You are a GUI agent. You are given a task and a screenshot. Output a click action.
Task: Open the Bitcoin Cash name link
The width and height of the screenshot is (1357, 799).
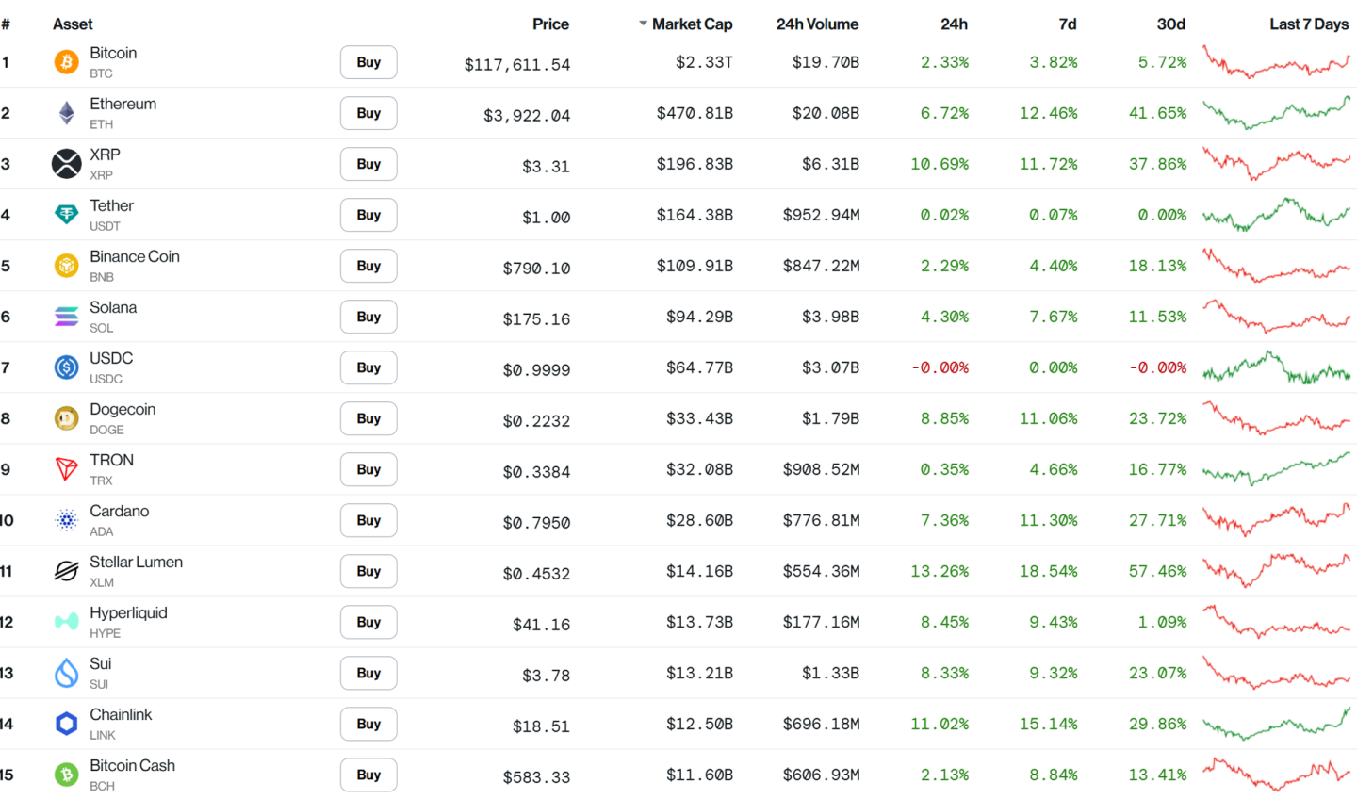(132, 765)
